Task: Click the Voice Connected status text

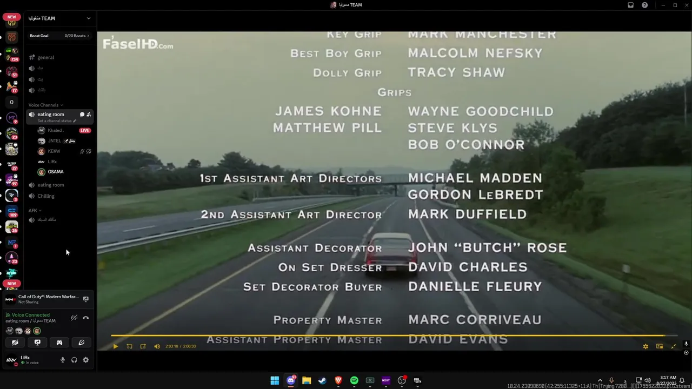Action: pyautogui.click(x=30, y=315)
